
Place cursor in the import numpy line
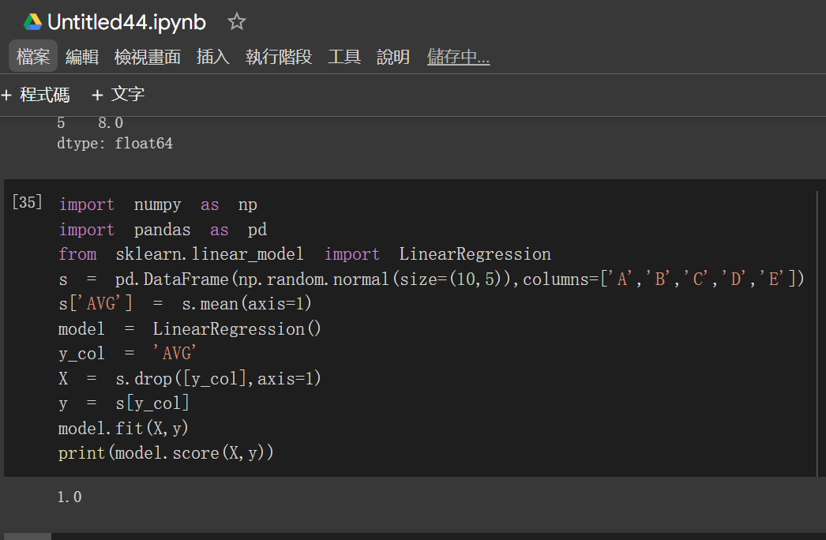pos(158,204)
